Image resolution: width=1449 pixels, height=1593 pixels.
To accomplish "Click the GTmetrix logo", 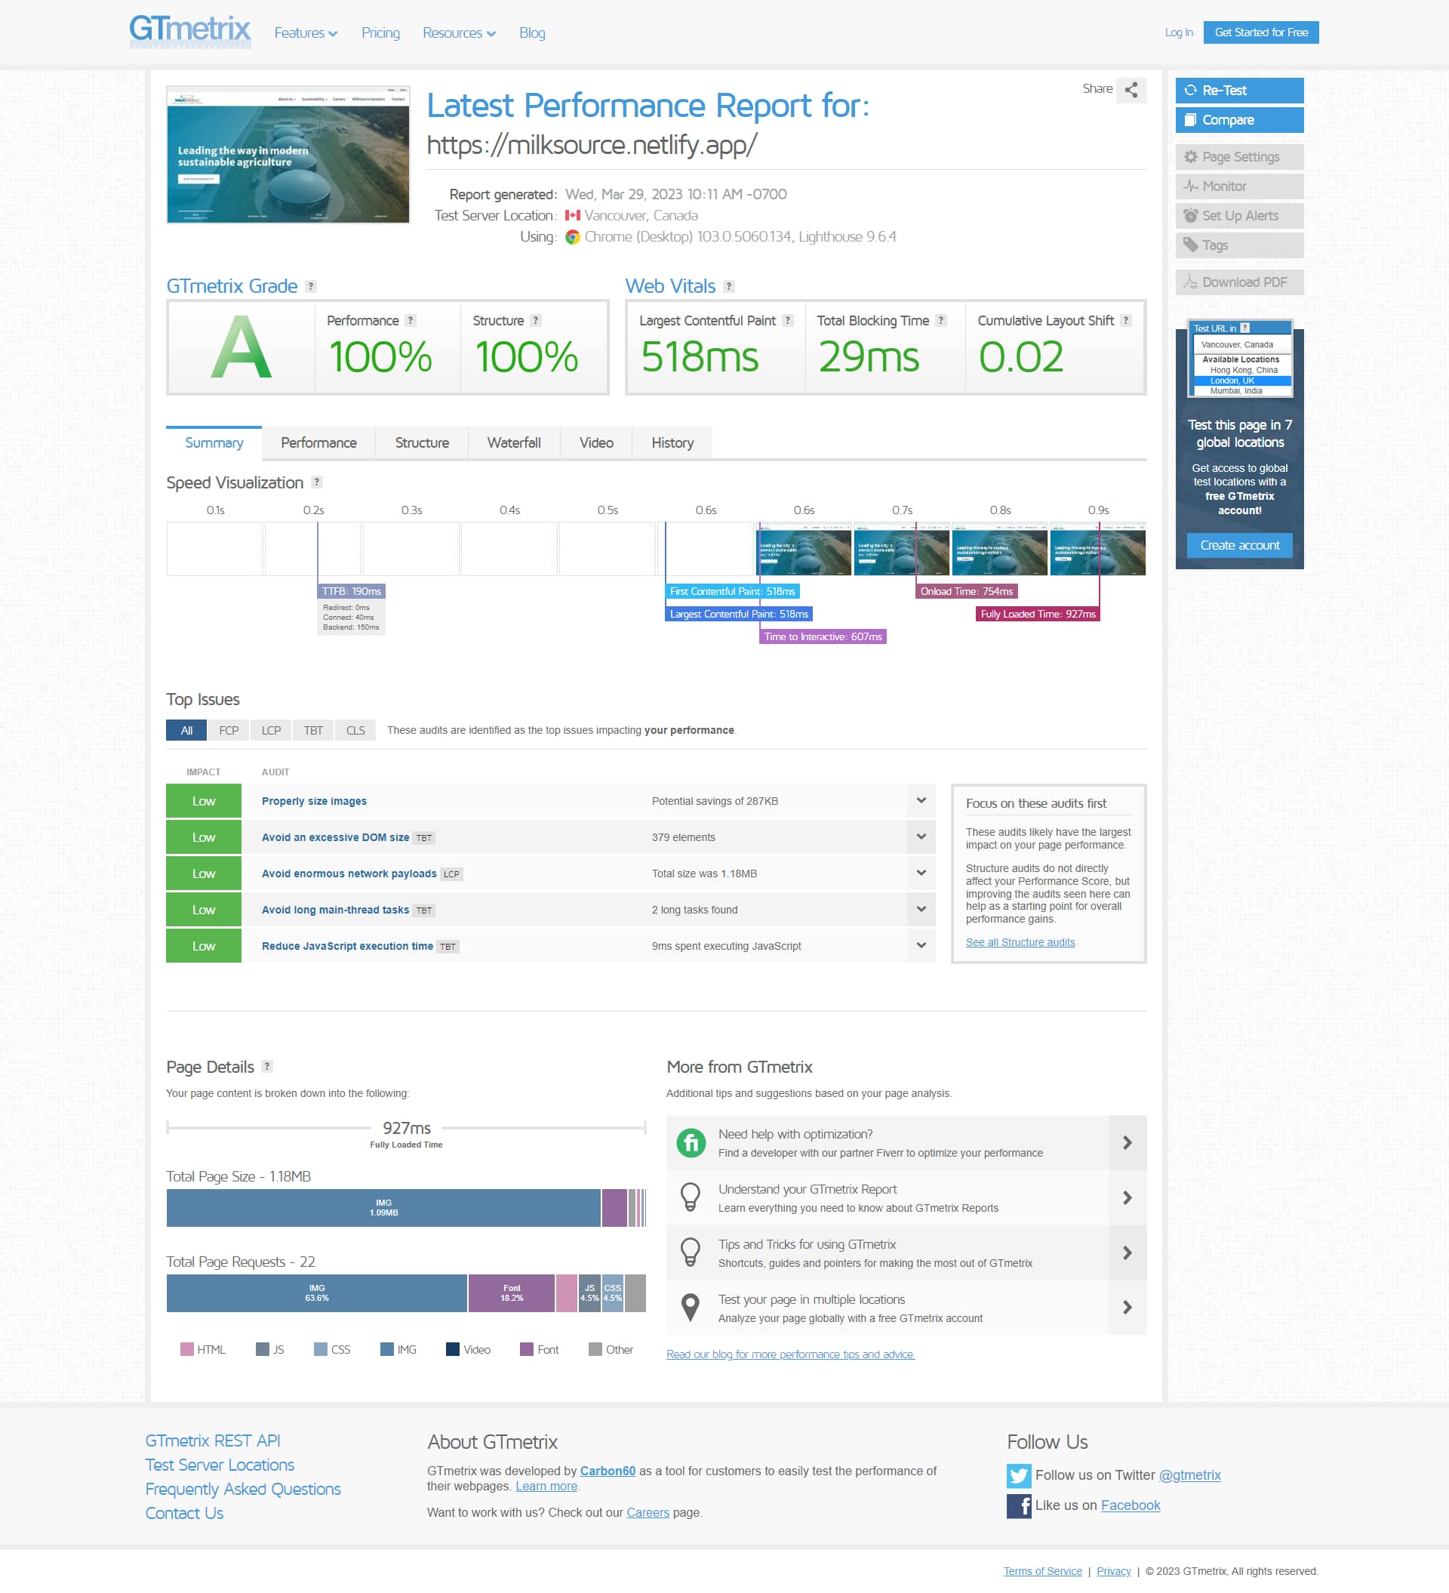I will pos(190,32).
